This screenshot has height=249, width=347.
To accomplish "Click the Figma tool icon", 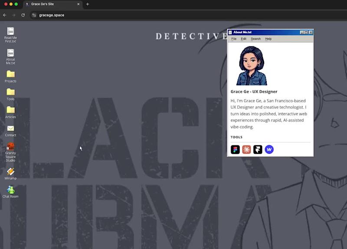I will [x=235, y=149].
